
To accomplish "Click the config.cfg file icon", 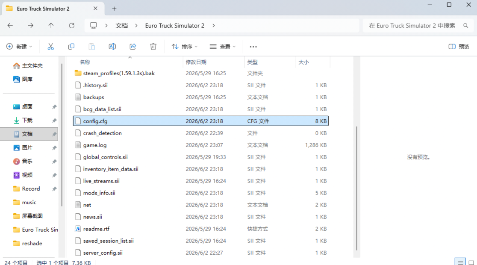I will pyautogui.click(x=78, y=121).
